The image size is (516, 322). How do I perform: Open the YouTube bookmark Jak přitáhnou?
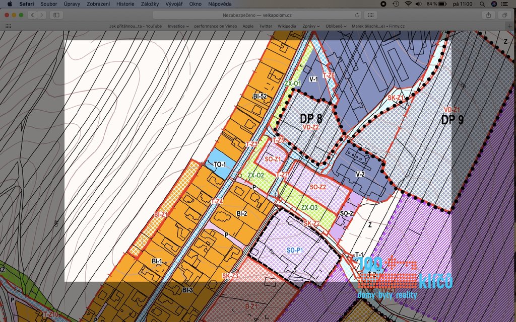point(136,26)
